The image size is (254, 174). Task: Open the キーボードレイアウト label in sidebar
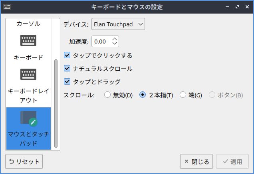pyautogui.click(x=28, y=96)
